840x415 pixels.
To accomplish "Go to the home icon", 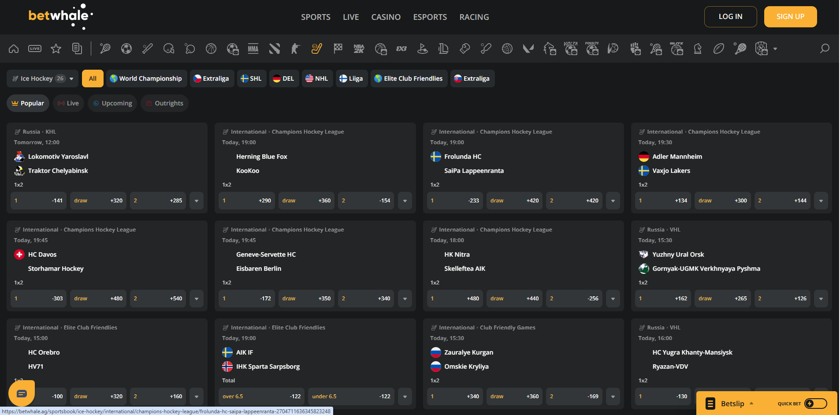I will pyautogui.click(x=14, y=49).
